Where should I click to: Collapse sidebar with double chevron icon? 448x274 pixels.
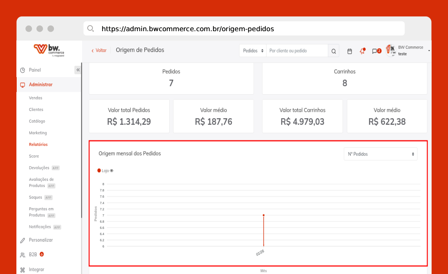(78, 70)
